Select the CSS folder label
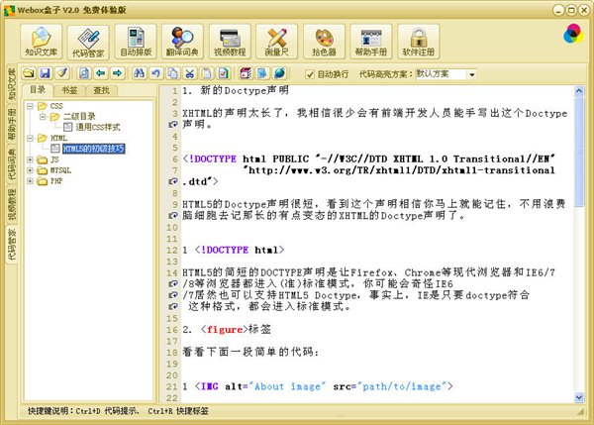Image resolution: width=594 pixels, height=425 pixels. click(56, 106)
